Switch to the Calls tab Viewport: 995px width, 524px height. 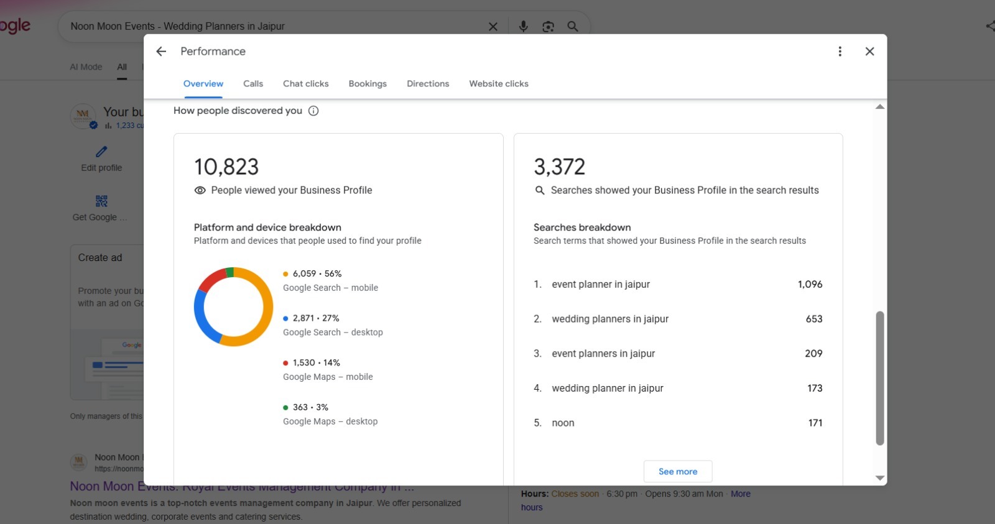point(253,84)
